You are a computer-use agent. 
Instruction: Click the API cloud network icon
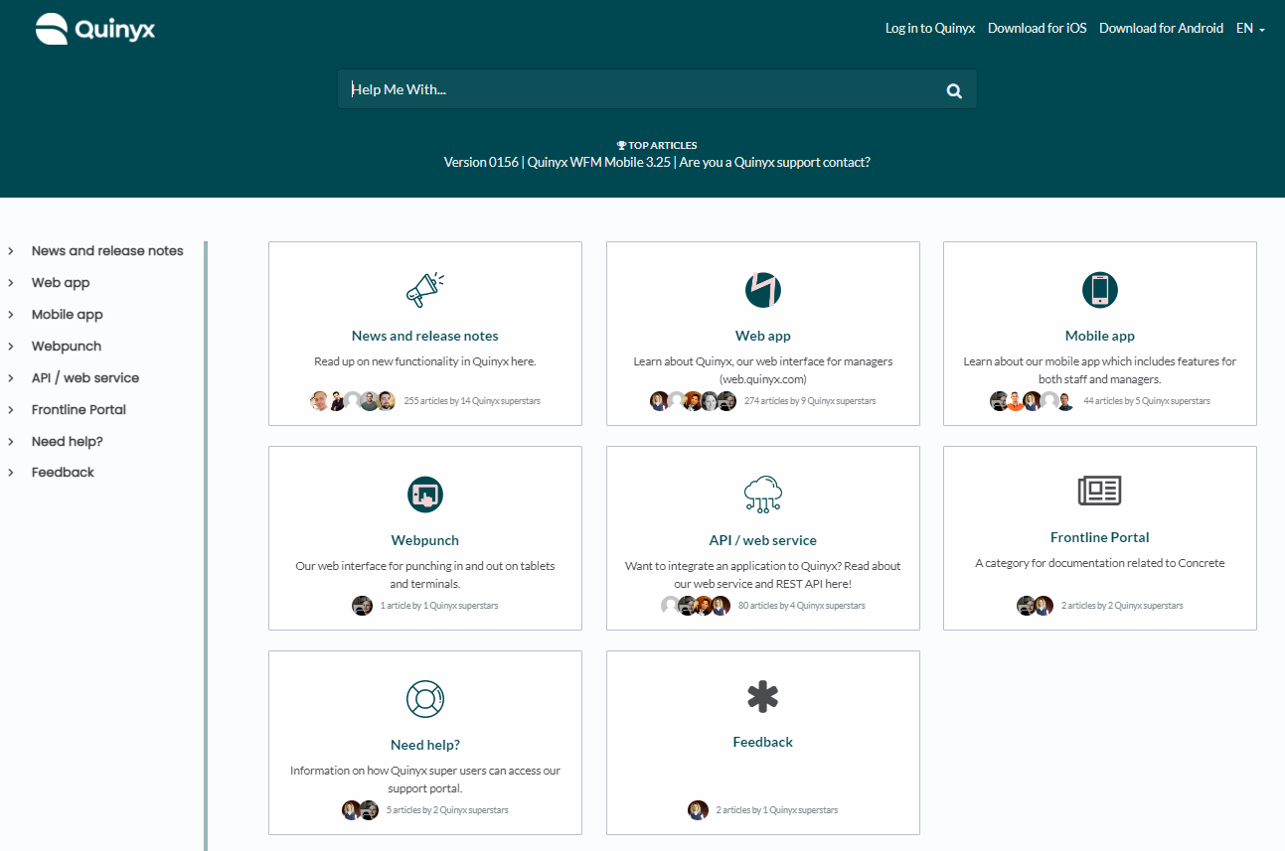763,495
